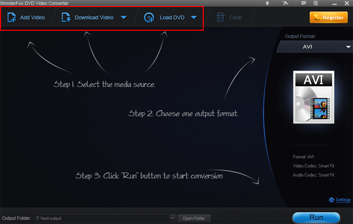Image resolution: width=353 pixels, height=224 pixels.
Task: Click the Settings gear icon
Action: pyautogui.click(x=331, y=200)
